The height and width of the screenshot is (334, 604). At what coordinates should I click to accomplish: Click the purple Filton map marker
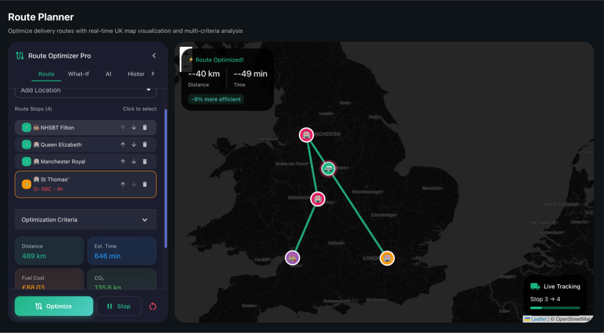click(292, 258)
